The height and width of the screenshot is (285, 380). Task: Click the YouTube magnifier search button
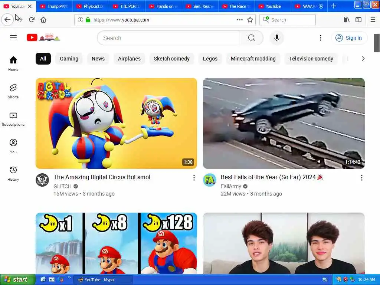252,38
